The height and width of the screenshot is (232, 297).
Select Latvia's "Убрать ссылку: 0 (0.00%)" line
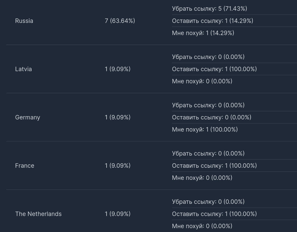pyautogui.click(x=208, y=57)
